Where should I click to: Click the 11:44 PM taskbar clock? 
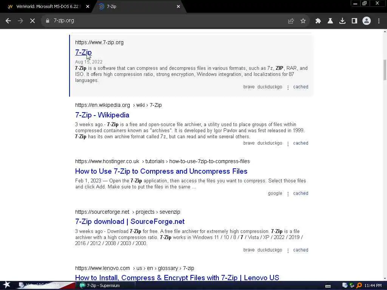(x=373, y=285)
